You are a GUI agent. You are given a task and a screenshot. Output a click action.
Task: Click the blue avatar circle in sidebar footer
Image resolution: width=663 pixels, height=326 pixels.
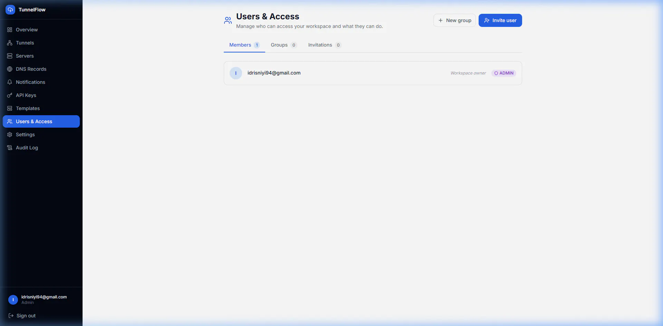(x=13, y=300)
